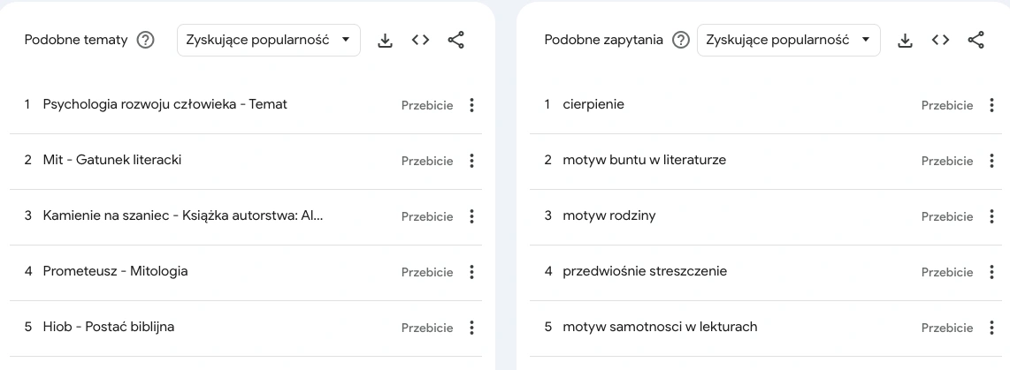Open motyw samotnosci w lekturach query

(661, 327)
